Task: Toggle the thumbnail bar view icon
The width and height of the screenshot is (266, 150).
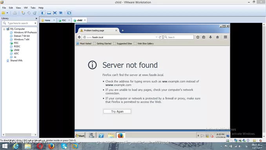Action: click(x=49, y=13)
